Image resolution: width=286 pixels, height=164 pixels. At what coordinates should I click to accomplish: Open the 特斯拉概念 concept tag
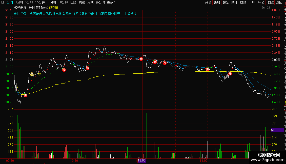coord(80,14)
